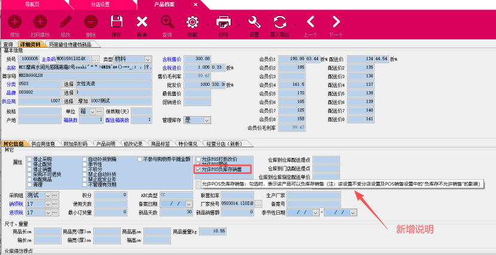The height and width of the screenshot is (255, 496).
Task: Open the 修改记录 tab
Action: coord(133,144)
